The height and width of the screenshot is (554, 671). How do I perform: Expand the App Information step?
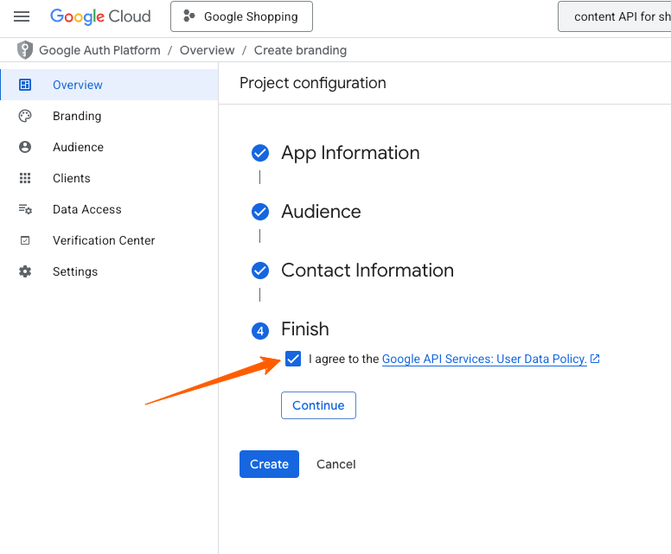coord(350,153)
